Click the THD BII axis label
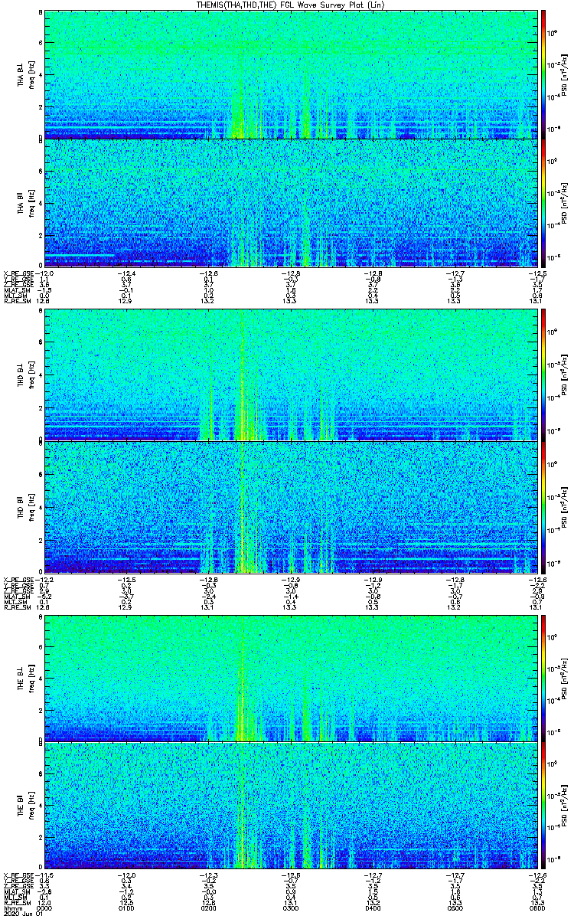 pos(21,507)
